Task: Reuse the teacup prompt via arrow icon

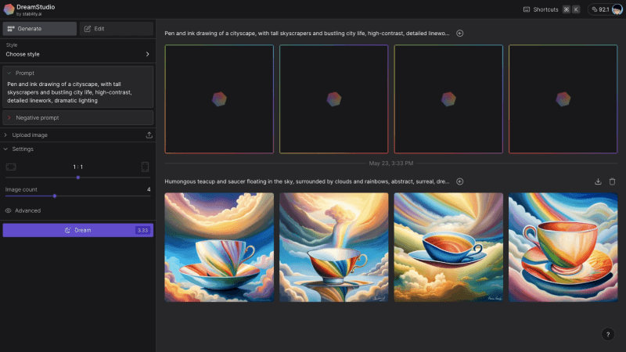Action: (460, 181)
